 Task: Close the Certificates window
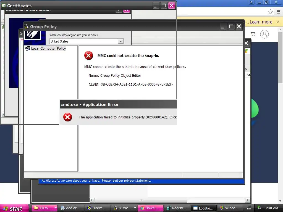point(171,6)
